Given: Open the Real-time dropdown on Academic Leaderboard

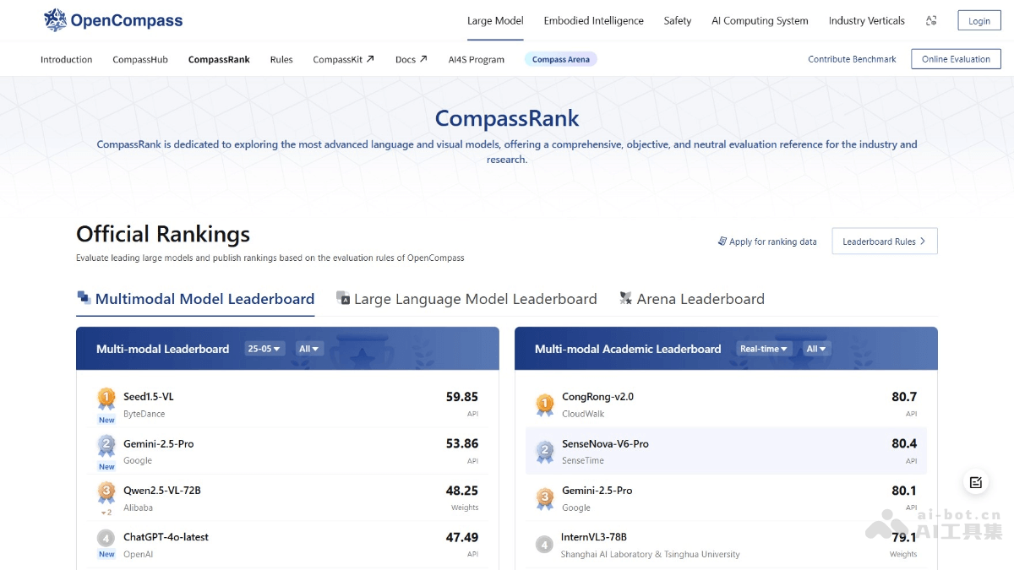Looking at the screenshot, I should 765,348.
